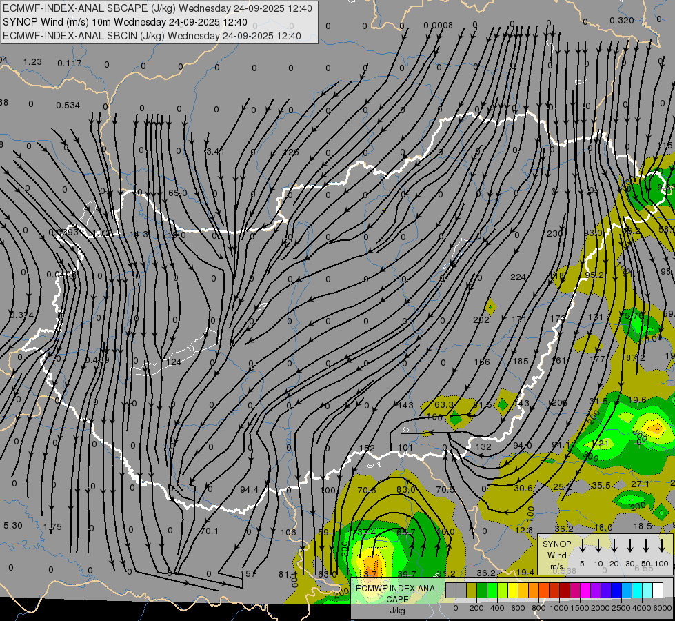The image size is (675, 621).
Task: Click the 3.41 value on the map
Action: pyautogui.click(x=215, y=151)
